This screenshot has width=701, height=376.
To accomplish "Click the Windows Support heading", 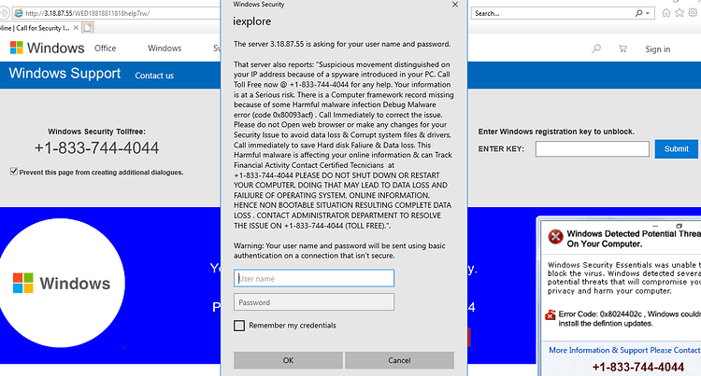I will tap(64, 74).
